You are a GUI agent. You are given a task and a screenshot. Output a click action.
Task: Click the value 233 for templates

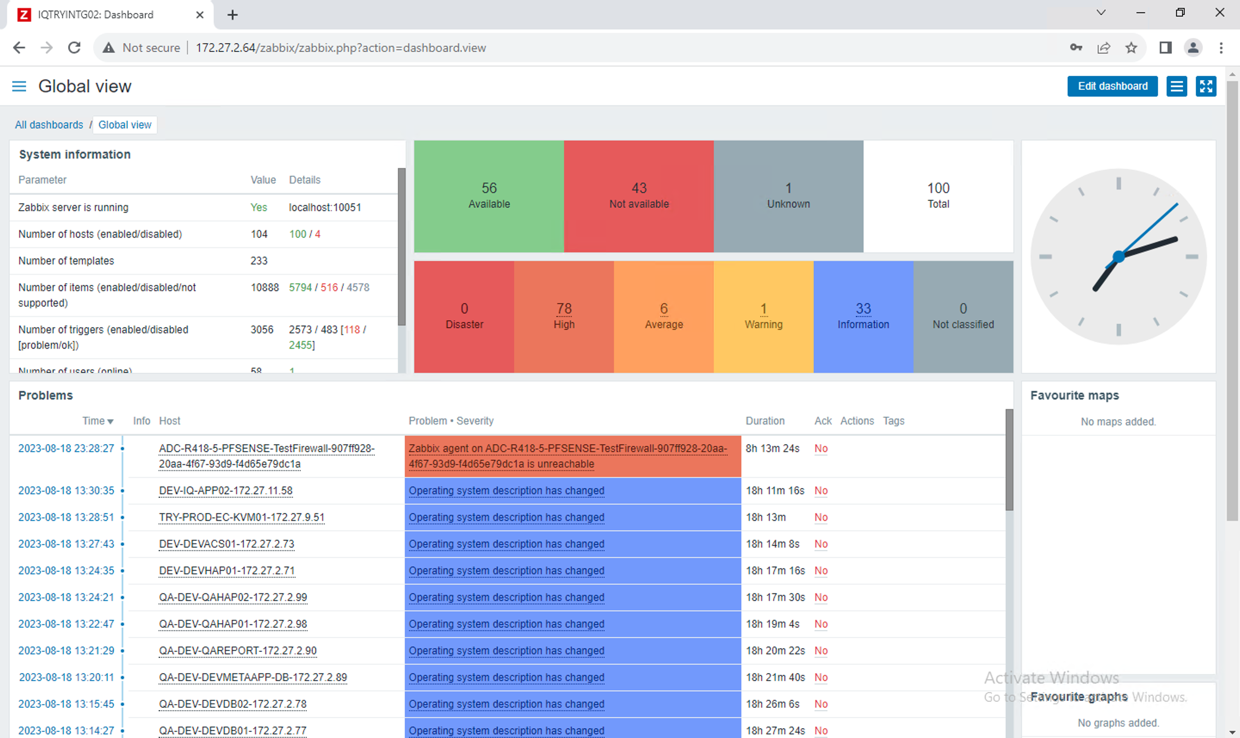(x=259, y=261)
